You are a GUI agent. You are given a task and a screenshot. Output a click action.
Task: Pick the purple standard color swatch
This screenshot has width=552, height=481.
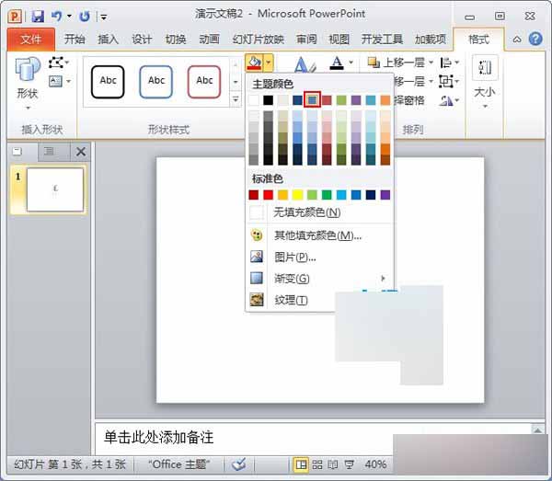click(385, 195)
